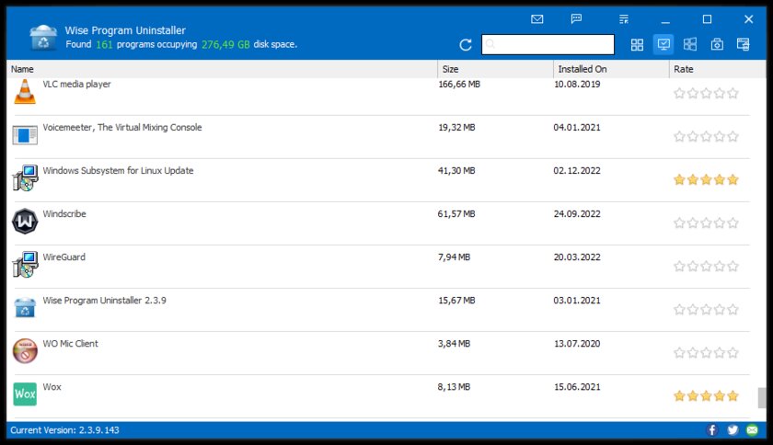Show Windows universal apps icon

[x=690, y=45]
